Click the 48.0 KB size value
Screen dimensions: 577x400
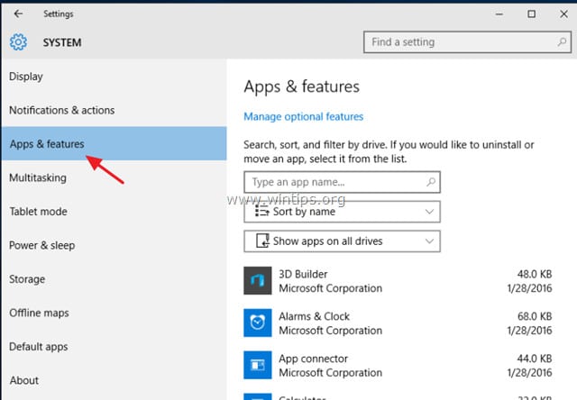coord(535,274)
